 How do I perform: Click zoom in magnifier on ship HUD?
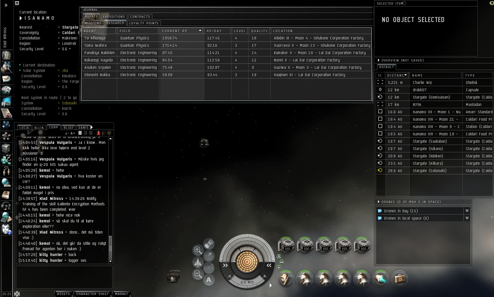(198, 250)
